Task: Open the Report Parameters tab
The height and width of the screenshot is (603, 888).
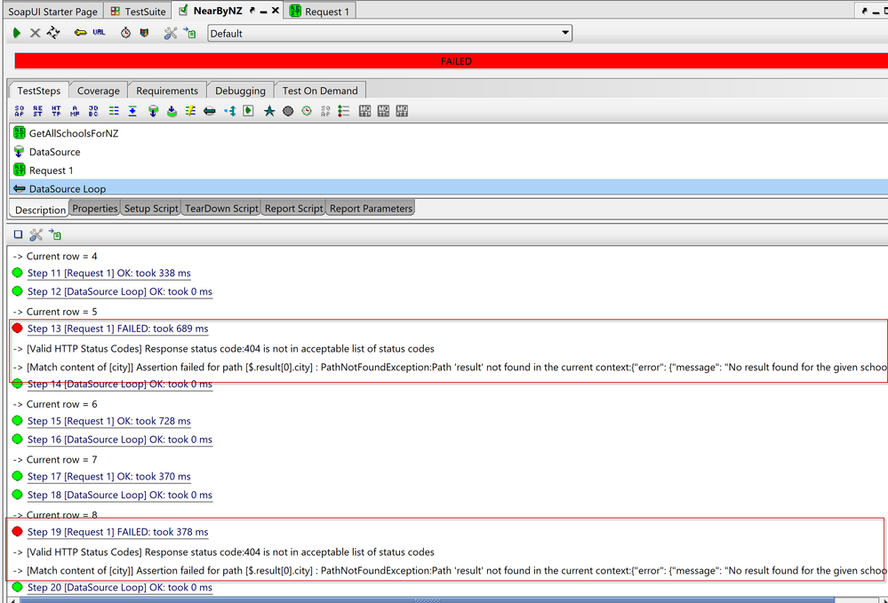Action: (371, 209)
